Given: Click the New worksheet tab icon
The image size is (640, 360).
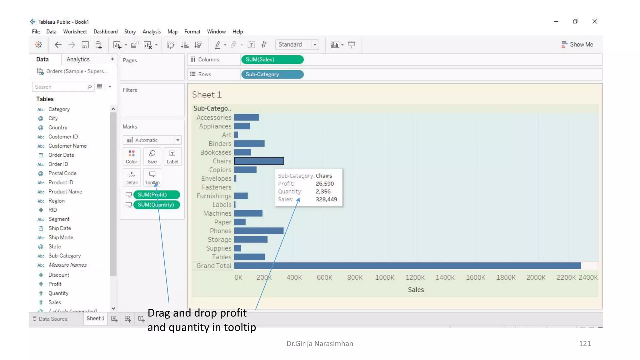Looking at the screenshot, I should 114,319.
